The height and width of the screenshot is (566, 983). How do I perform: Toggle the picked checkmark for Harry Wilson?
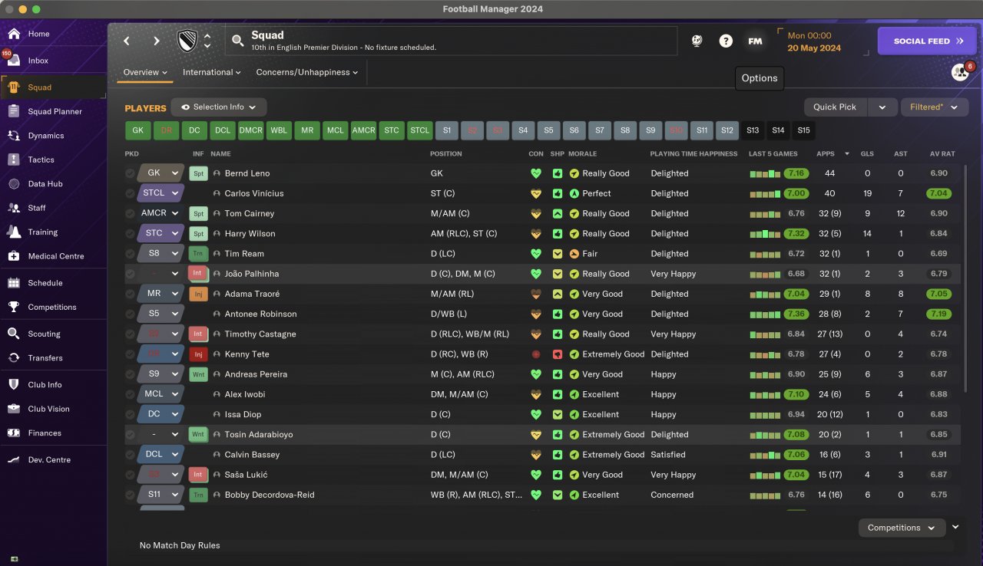click(130, 233)
